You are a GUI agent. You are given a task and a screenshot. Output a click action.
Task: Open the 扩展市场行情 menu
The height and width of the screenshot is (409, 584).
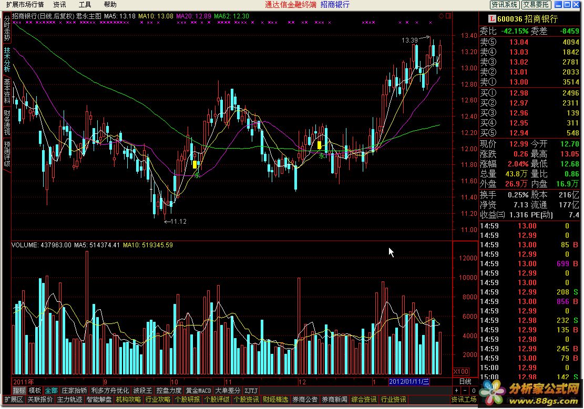coord(25,5)
